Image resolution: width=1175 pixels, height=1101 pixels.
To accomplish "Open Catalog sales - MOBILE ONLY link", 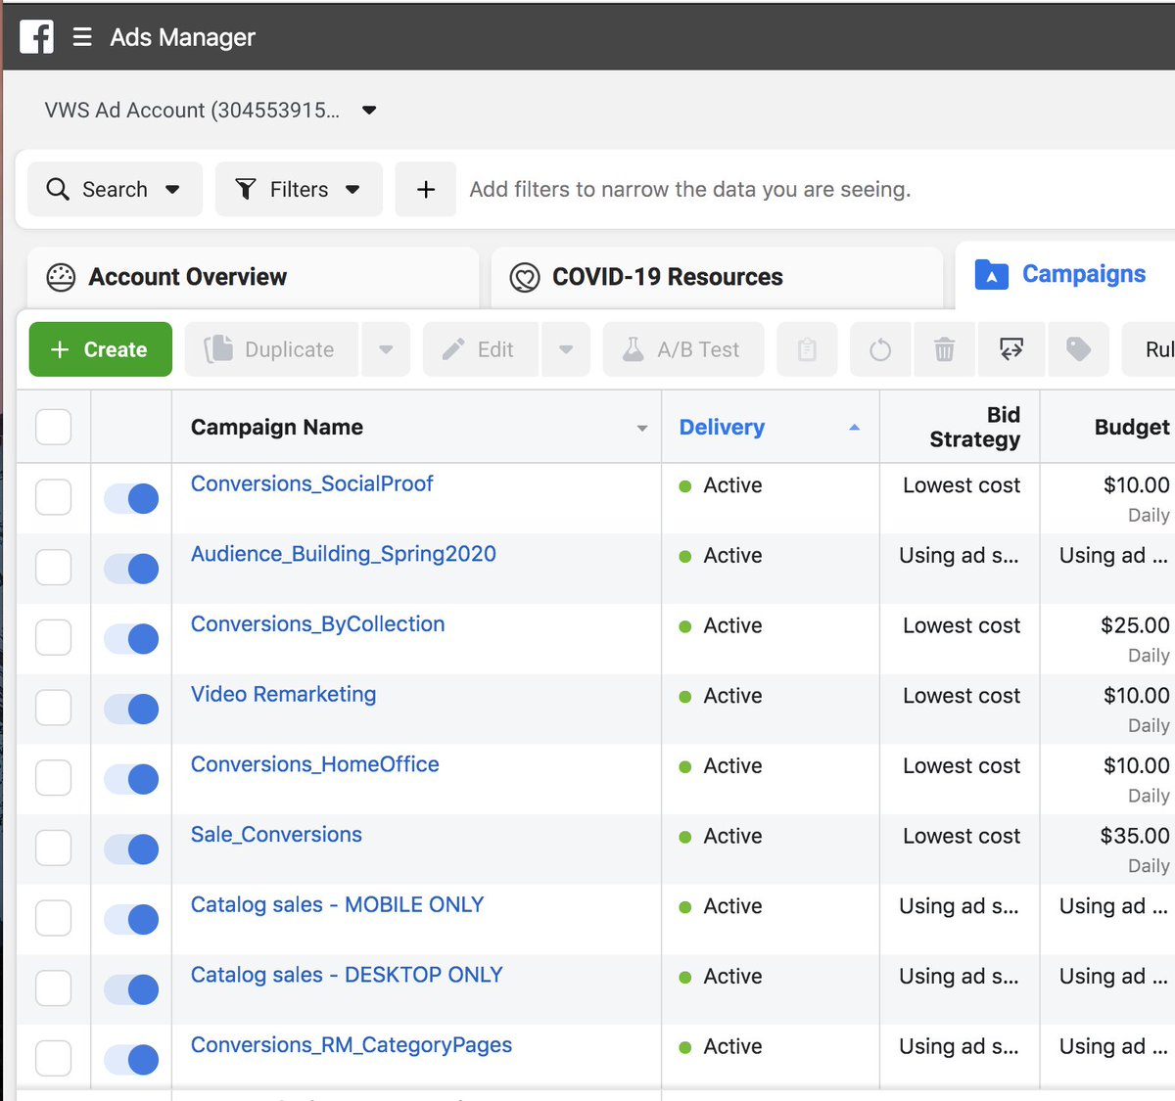I will [x=337, y=904].
